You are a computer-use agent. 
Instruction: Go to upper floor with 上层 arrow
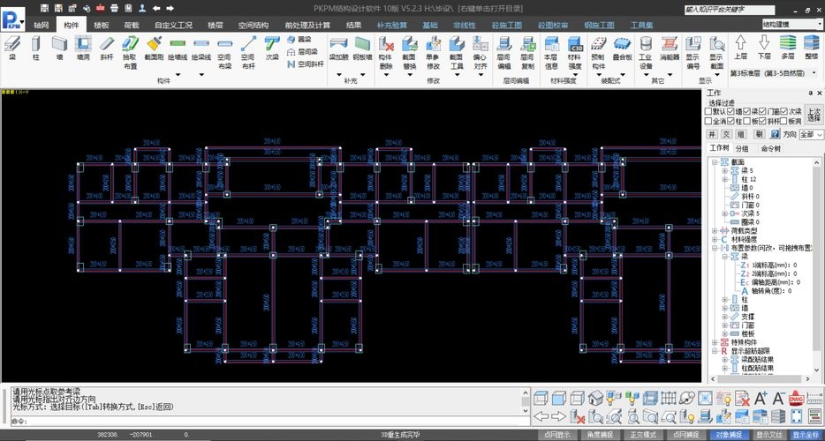741,47
